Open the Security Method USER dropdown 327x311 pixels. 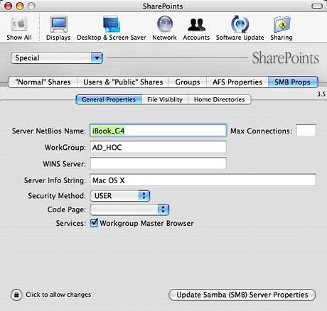click(120, 196)
